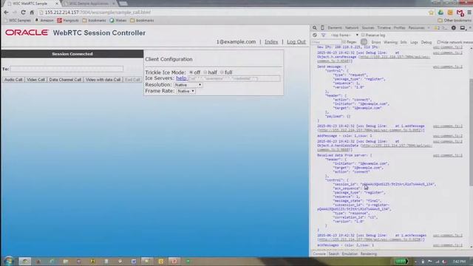This screenshot has height=266, width=473.
Task: Open the Ice Servers help link
Action: pyautogui.click(x=181, y=78)
